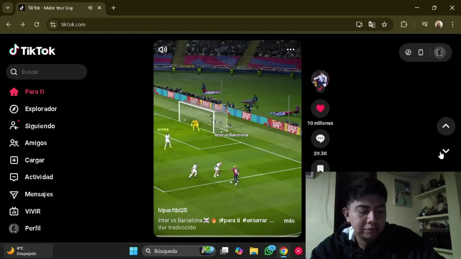
Task: Open hiper.ftbl25 username link
Action: point(173,210)
